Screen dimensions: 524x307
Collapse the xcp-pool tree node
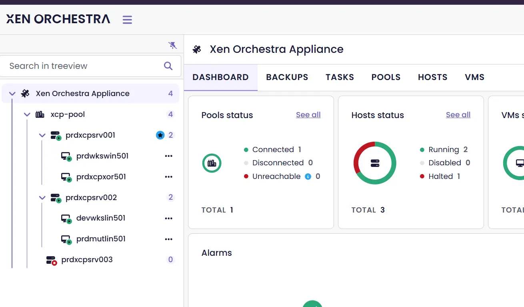27,114
